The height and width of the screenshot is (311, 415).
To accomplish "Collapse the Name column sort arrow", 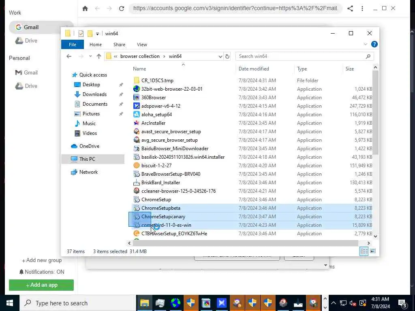I will pos(183,64).
